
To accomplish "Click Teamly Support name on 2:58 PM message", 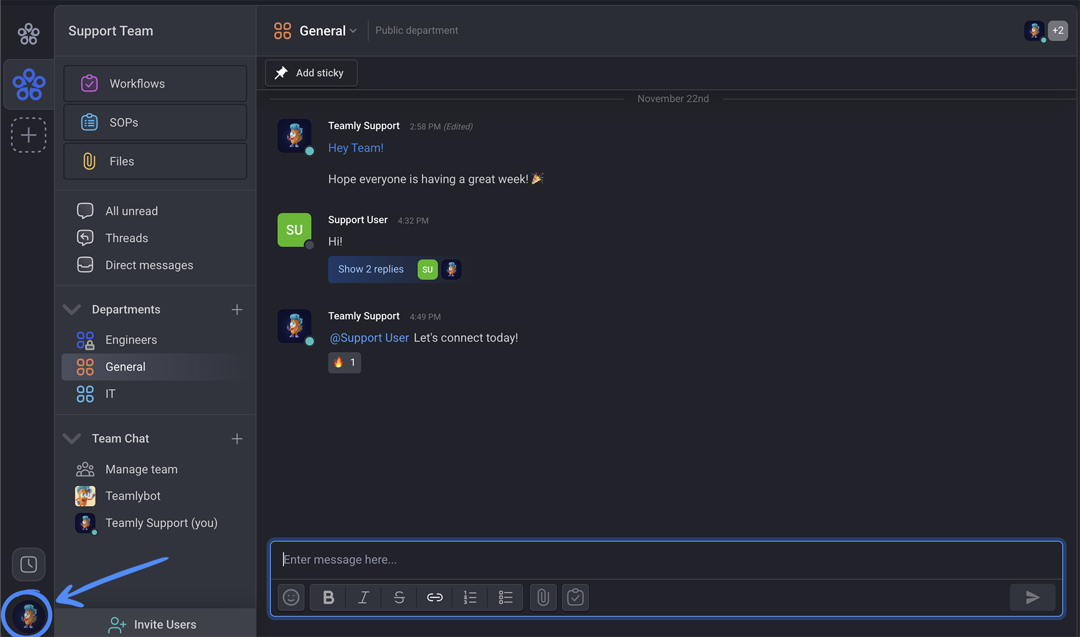I will [x=364, y=126].
